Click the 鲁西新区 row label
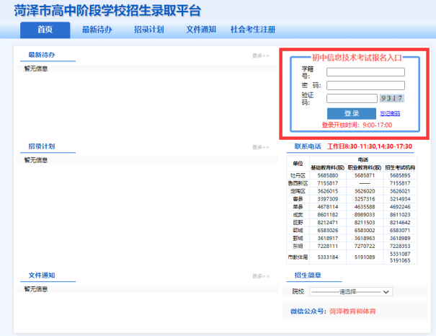This screenshot has height=336, width=436. point(298,183)
